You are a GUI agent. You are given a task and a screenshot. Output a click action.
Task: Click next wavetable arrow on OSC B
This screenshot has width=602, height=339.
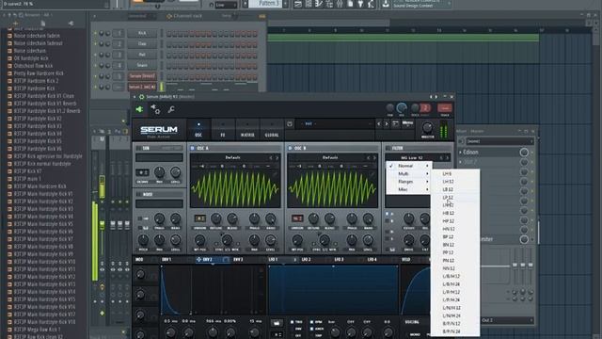point(374,158)
